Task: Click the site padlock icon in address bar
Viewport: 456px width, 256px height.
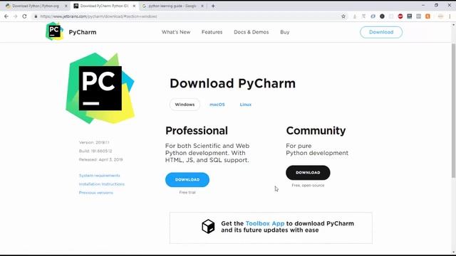Action: (x=36, y=16)
